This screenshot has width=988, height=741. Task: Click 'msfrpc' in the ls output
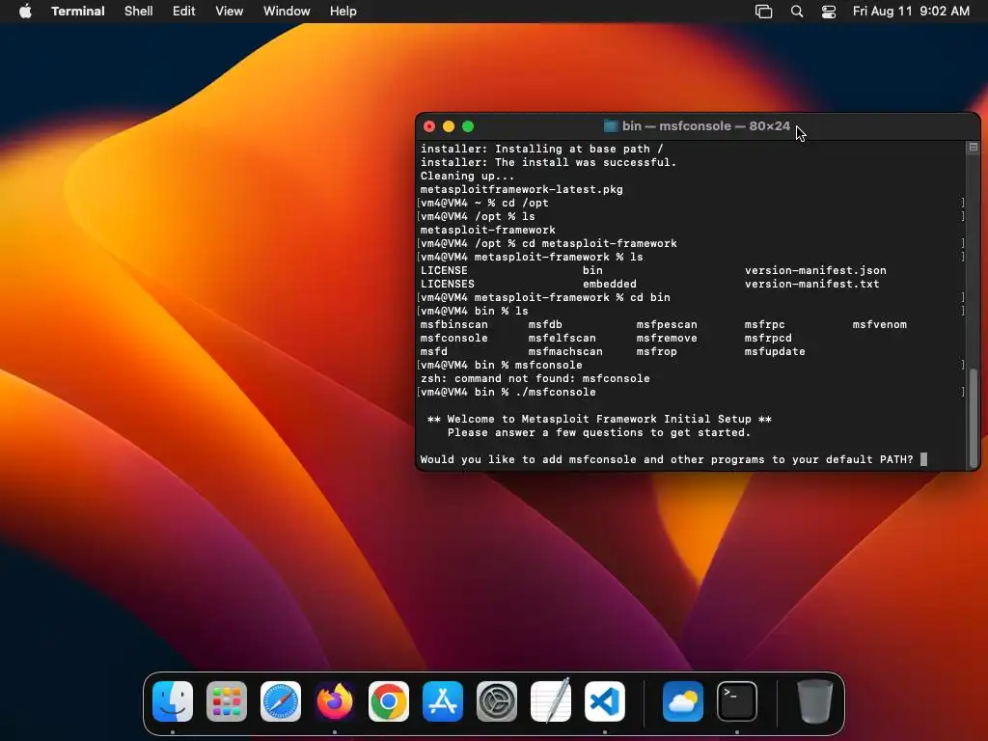pos(764,324)
